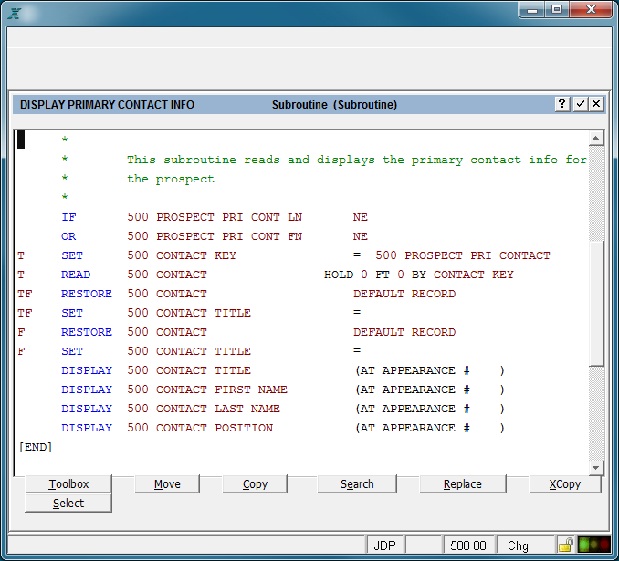Click DISPLAY keyword for CONTACT TITLE
Image resolution: width=619 pixels, height=561 pixels.
[87, 370]
